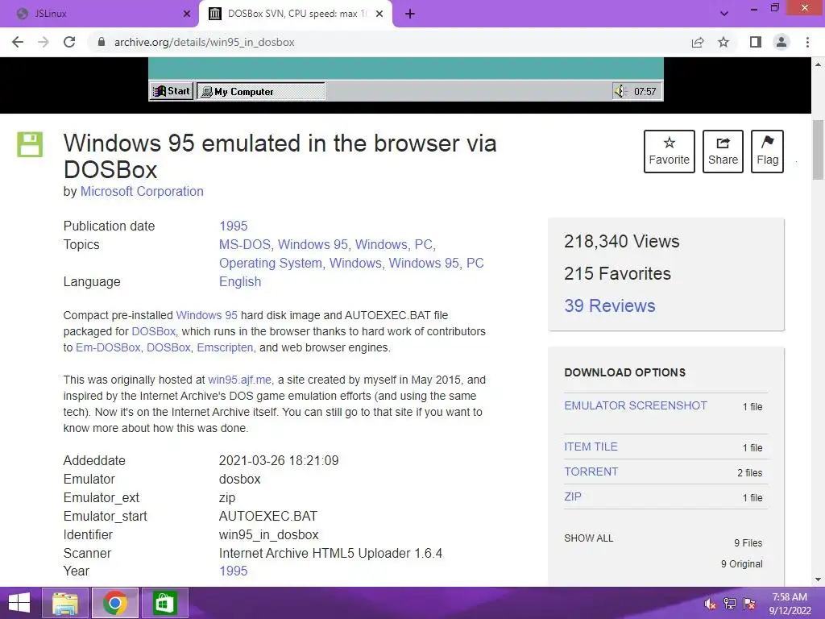The width and height of the screenshot is (825, 619).
Task: Click the 215 Favorites statistic
Action: [617, 274]
